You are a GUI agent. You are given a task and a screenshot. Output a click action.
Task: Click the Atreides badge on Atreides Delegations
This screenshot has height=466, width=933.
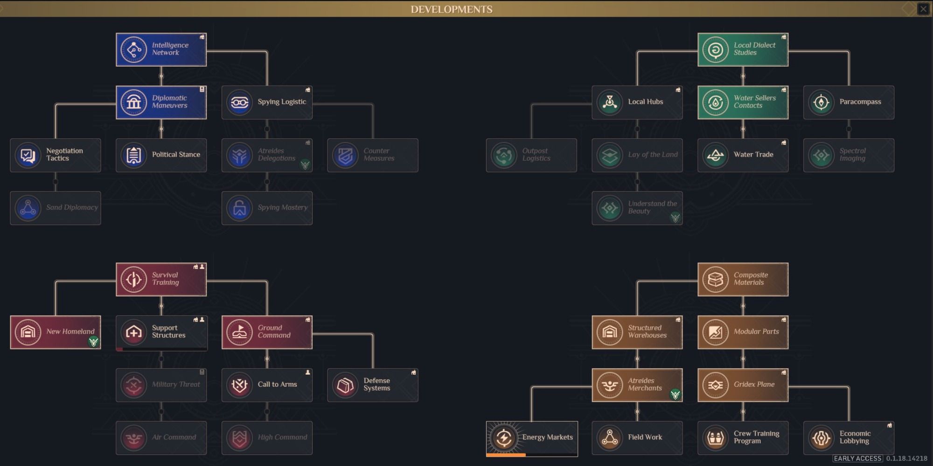coord(305,164)
